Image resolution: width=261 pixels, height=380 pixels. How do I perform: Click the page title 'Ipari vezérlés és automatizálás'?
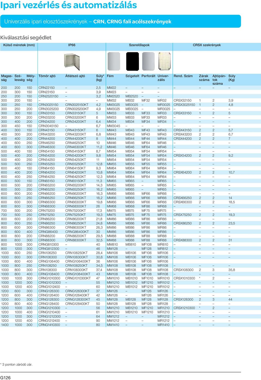click(x=69, y=5)
